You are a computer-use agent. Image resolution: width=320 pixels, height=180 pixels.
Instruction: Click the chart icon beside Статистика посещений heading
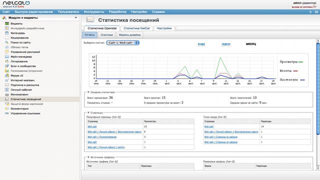(90, 19)
